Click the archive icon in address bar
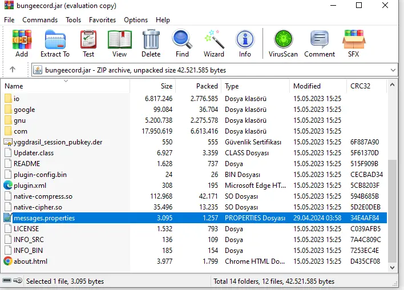The image size is (404, 290). tap(38, 70)
